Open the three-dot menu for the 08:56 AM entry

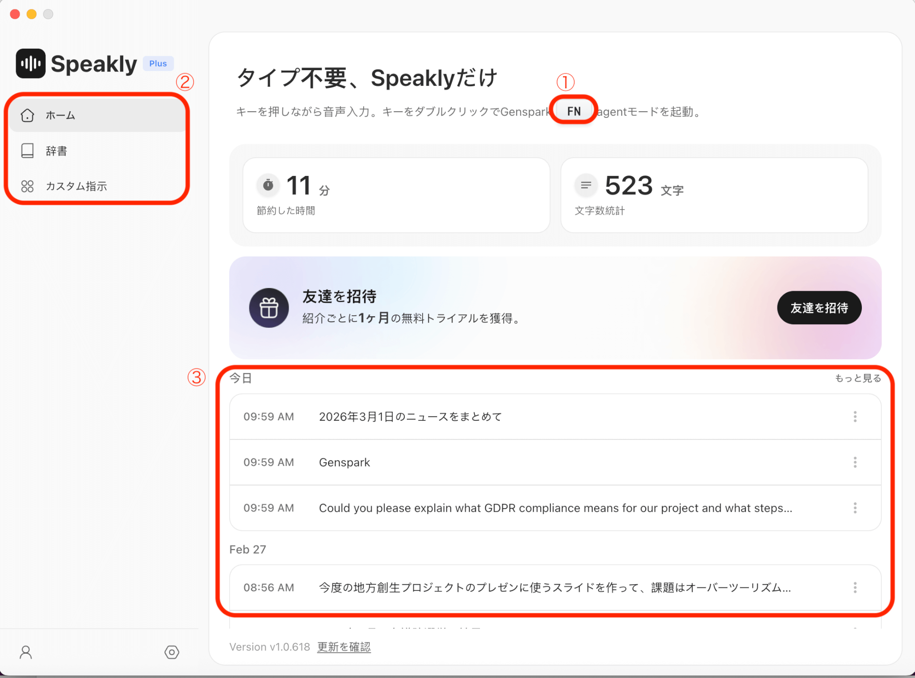(855, 587)
